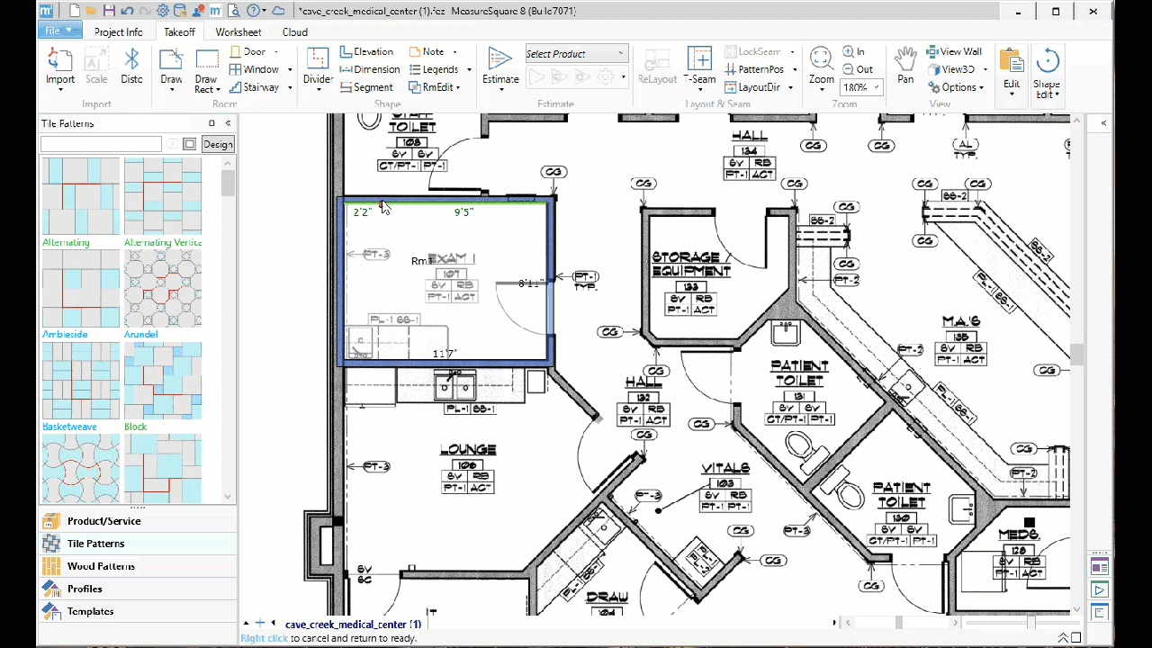Open the Options gear menu

click(x=951, y=87)
